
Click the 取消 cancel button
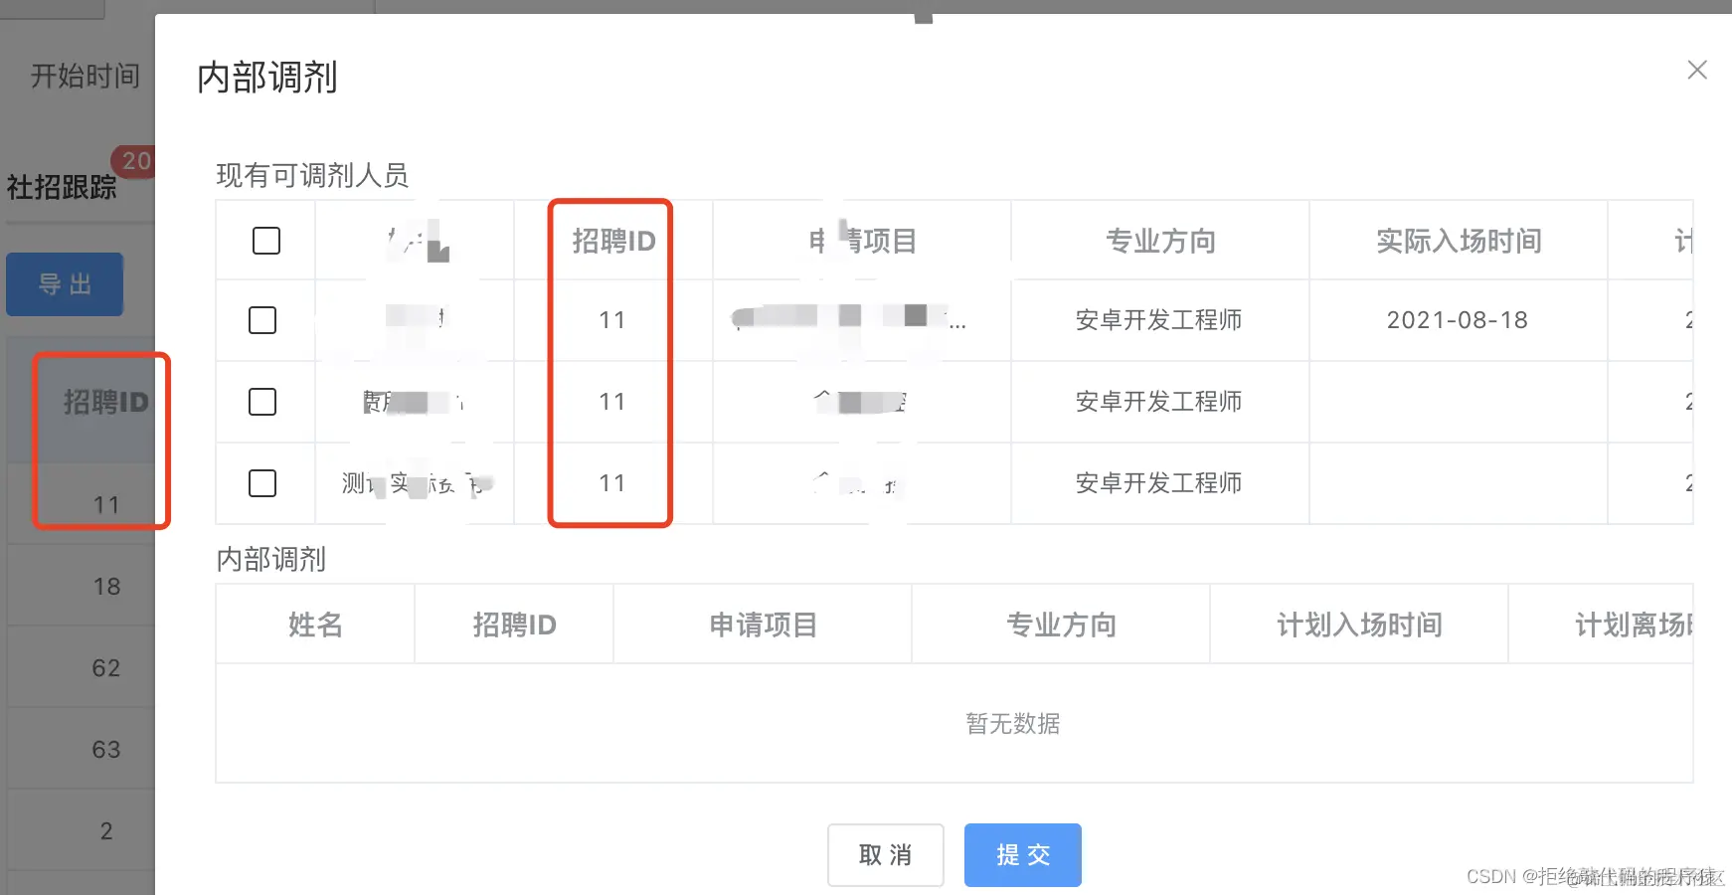click(885, 853)
